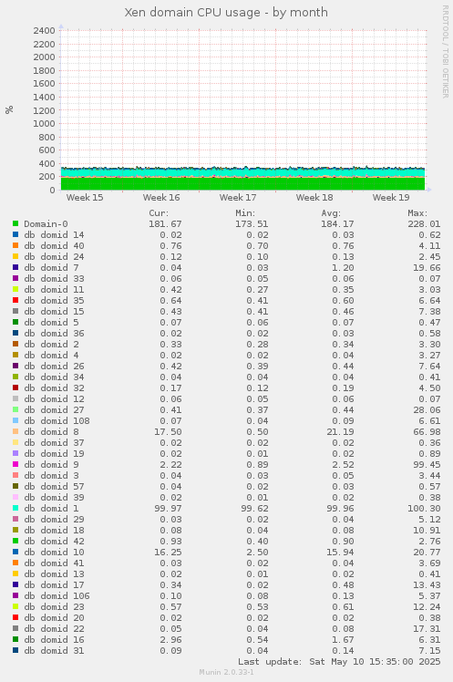Image resolution: width=453 pixels, height=682 pixels.
Task: Select the 'db domid 11' label
Action: [54, 289]
